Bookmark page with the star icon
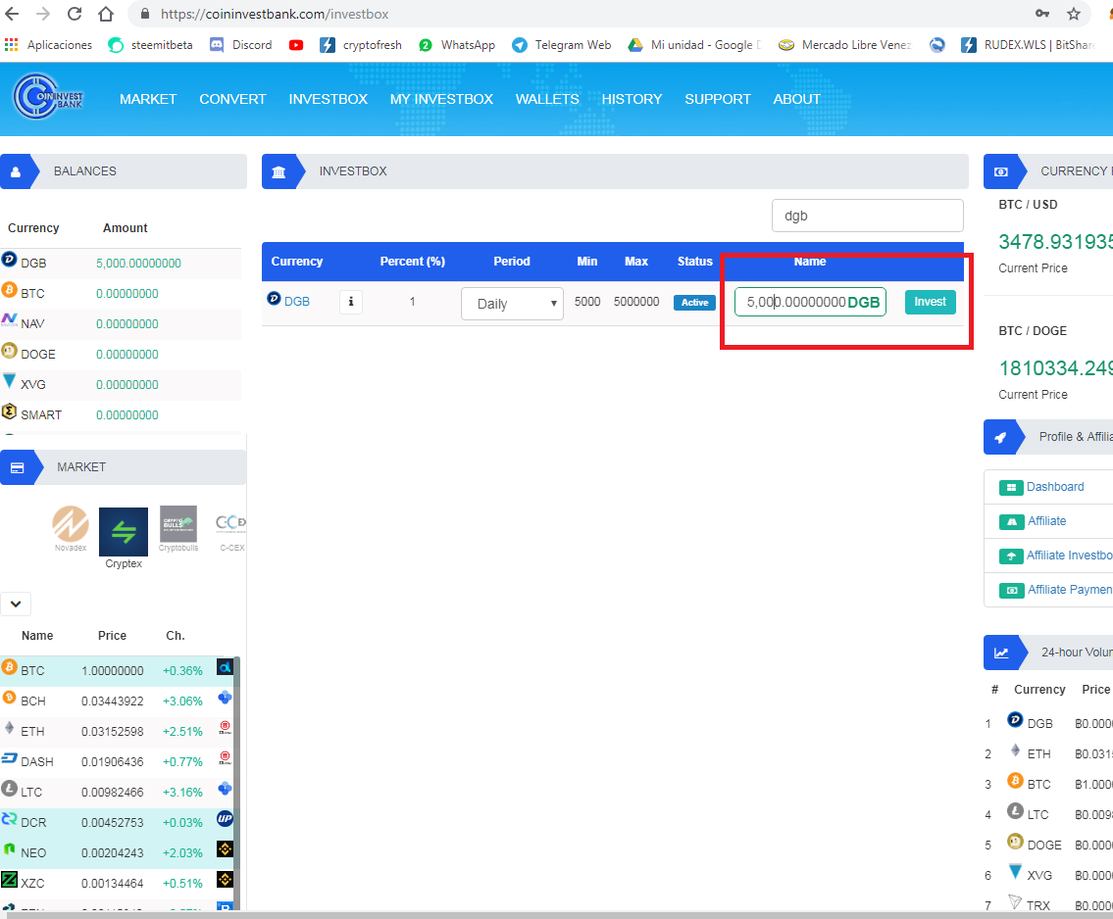This screenshot has width=1113, height=919. click(1073, 14)
